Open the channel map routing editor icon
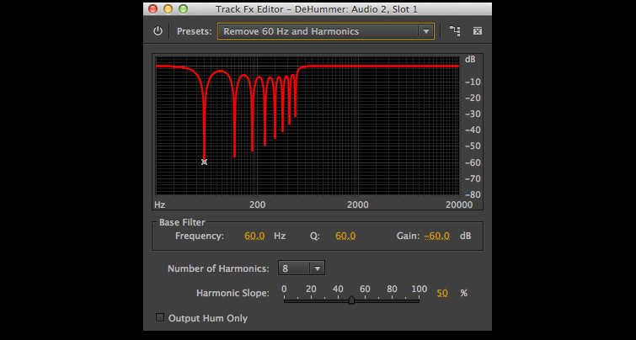636x340 pixels. point(455,31)
